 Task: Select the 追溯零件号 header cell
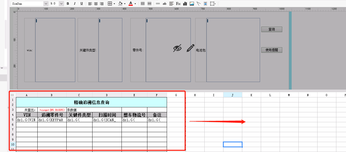[x=52, y=115]
